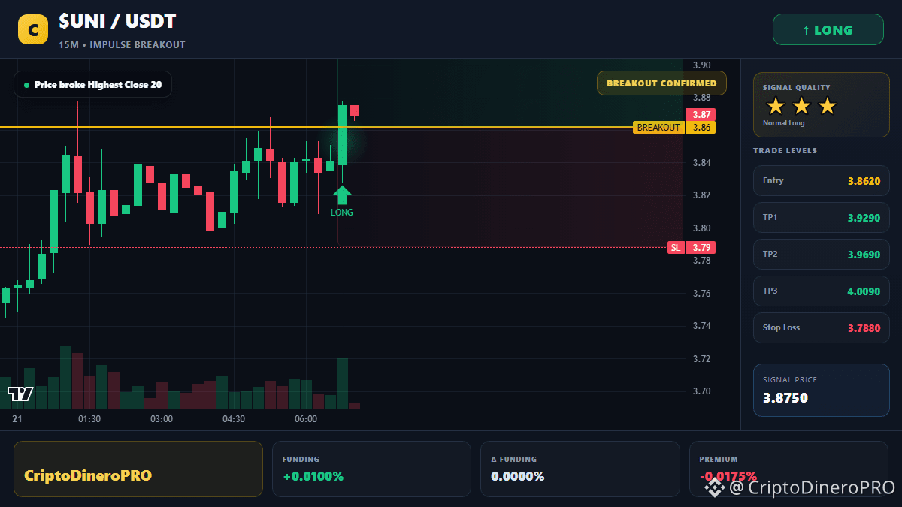
Task: Click the 3.90 price axis label
Action: coord(702,65)
